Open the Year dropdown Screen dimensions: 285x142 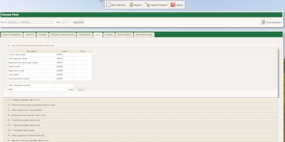[x=66, y=22]
